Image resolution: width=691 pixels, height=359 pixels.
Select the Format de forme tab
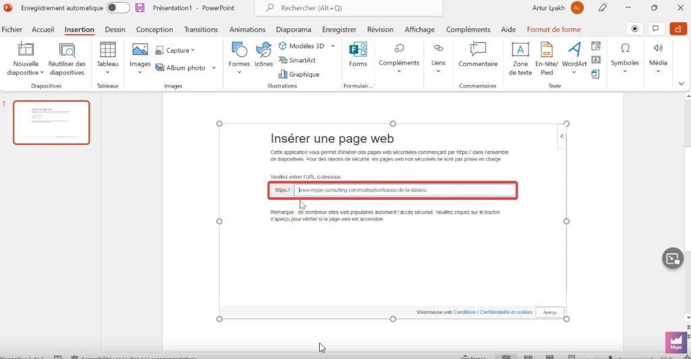coord(553,30)
